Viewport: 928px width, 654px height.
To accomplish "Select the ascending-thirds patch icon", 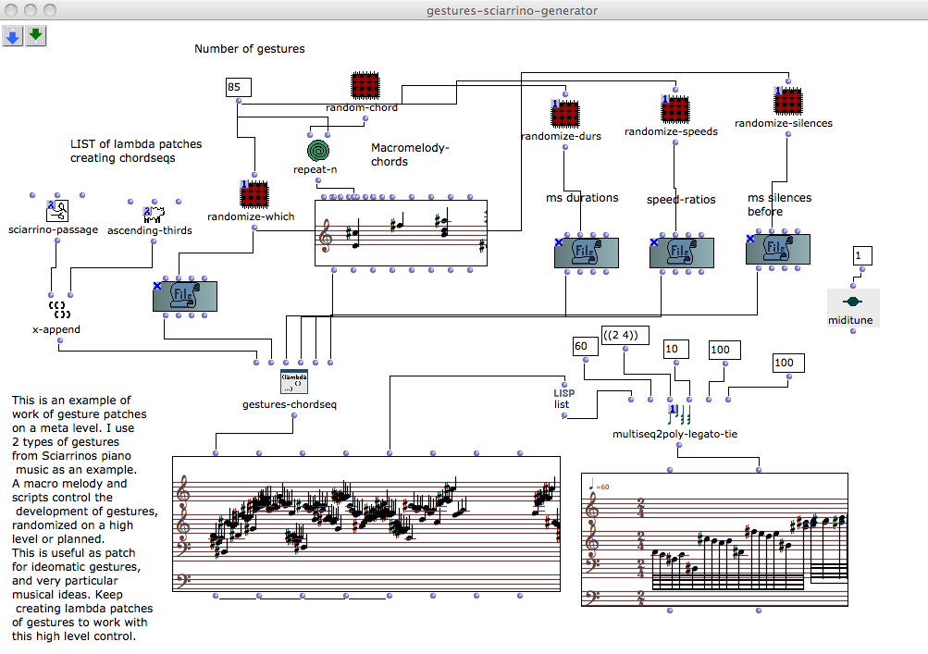I will (152, 214).
